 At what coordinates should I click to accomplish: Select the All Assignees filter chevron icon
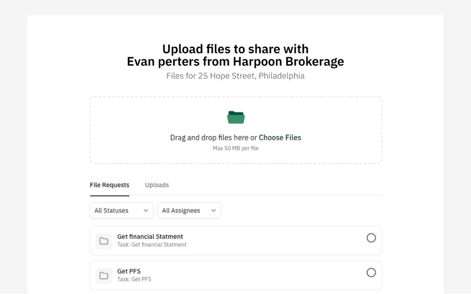pos(213,210)
